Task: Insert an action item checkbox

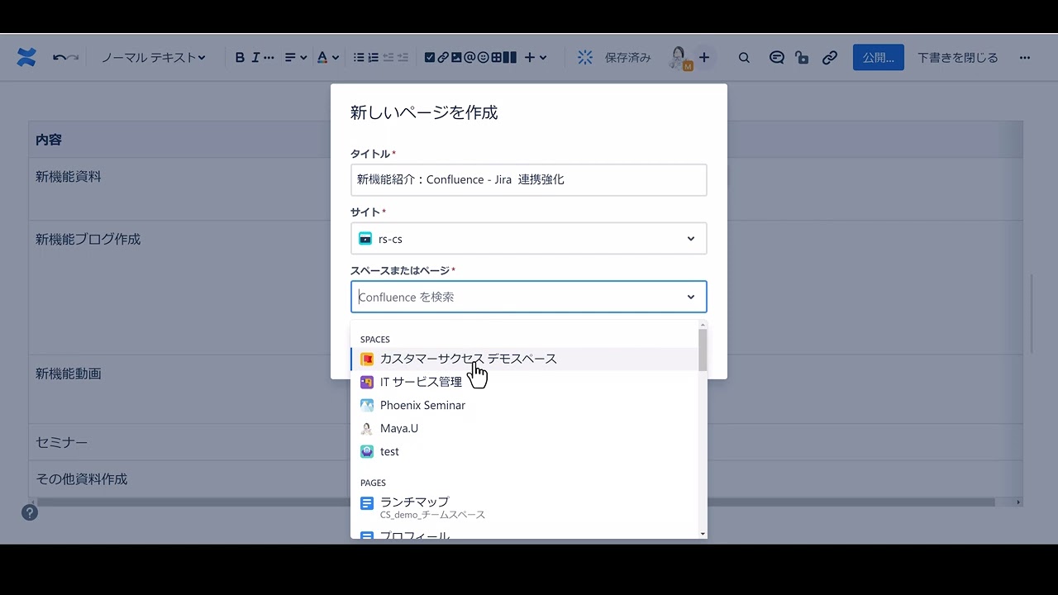Action: [429, 58]
